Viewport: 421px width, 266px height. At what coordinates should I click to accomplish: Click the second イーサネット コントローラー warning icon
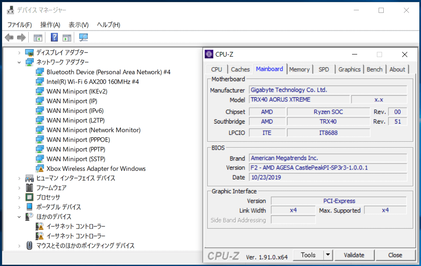pyautogui.click(x=40, y=236)
